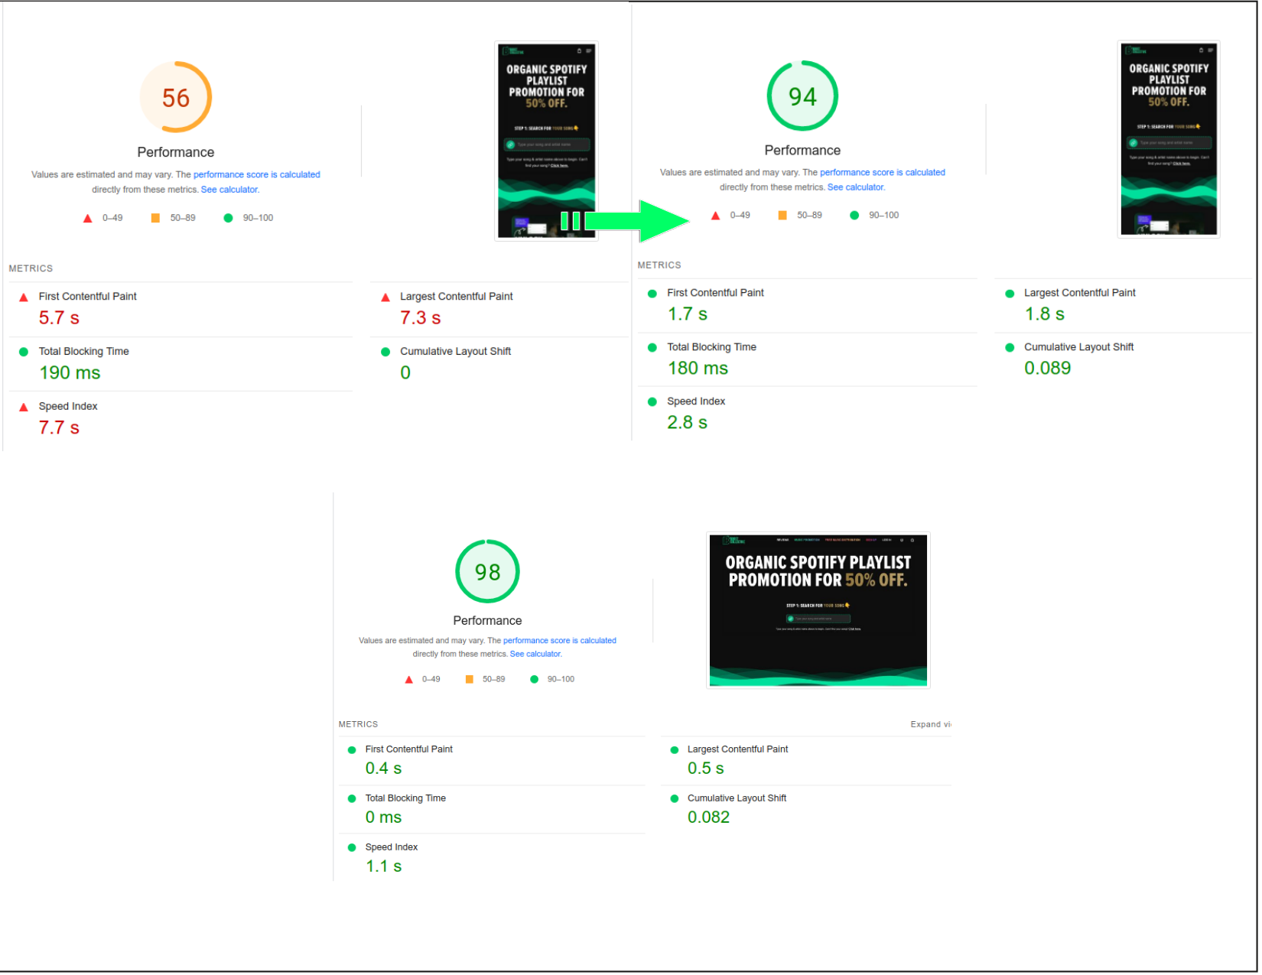Select the '0 ms' Total Blocking Time value
Screen dimensions: 1262x975
[383, 817]
